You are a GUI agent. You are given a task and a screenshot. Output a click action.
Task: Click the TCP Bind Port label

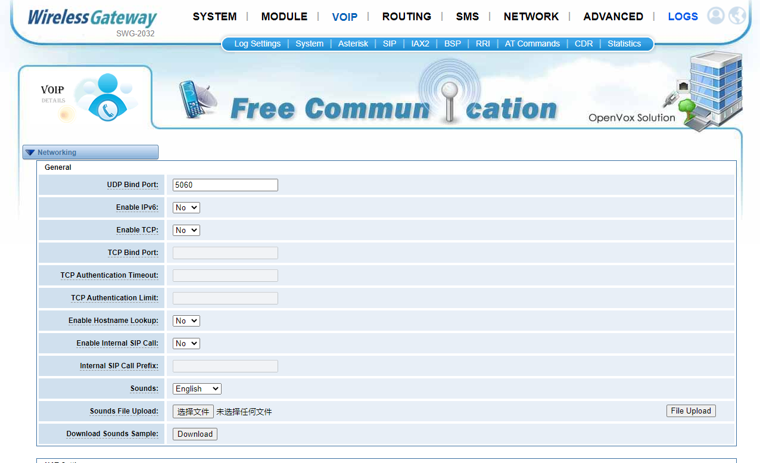[133, 253]
